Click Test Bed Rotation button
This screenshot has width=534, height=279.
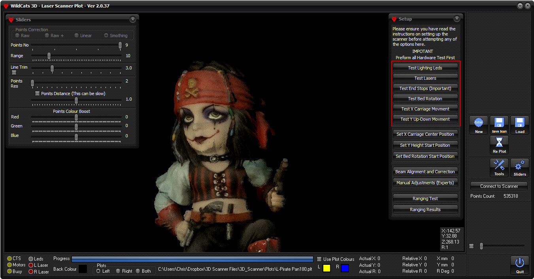425,99
